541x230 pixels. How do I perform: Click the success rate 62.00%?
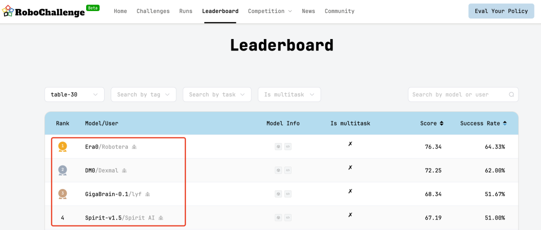click(495, 170)
